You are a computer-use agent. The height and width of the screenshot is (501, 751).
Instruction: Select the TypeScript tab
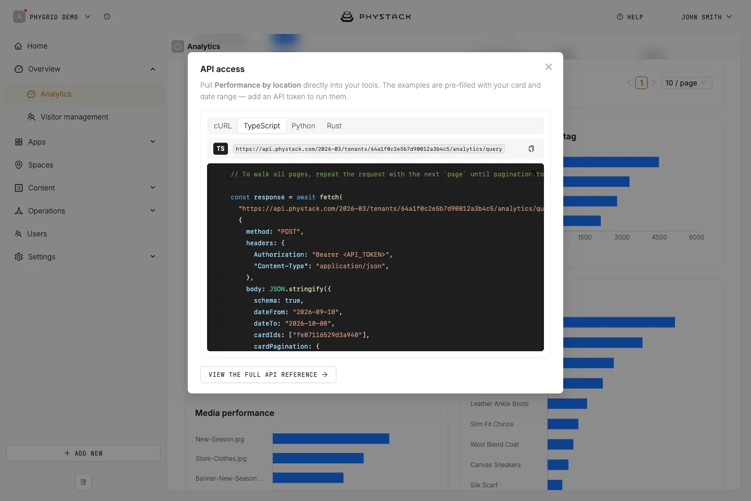coord(262,126)
